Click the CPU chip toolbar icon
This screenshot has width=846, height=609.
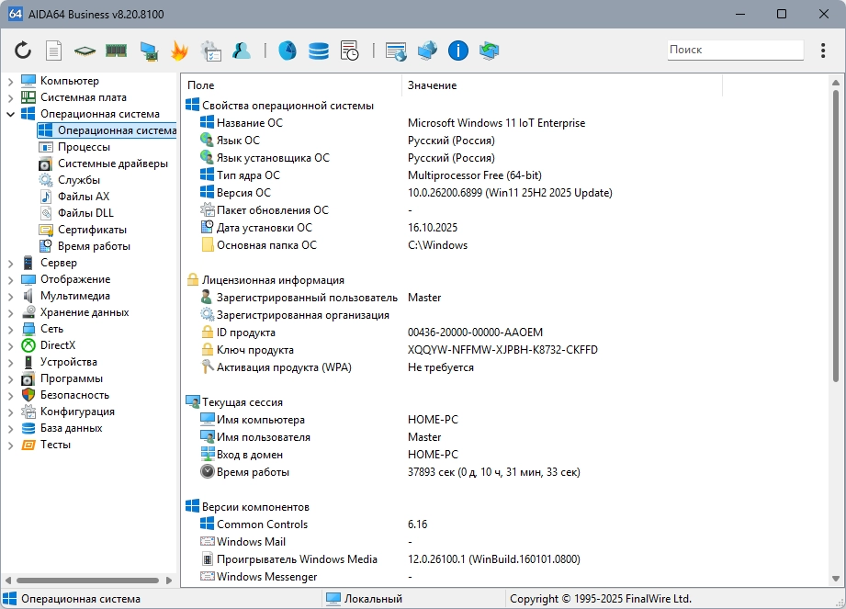click(x=85, y=51)
